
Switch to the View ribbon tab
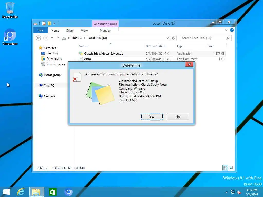click(84, 31)
